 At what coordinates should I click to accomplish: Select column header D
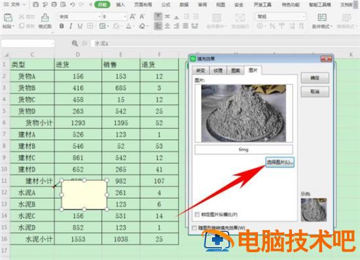pyautogui.click(x=78, y=55)
